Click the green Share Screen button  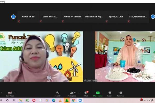[x=98, y=93]
